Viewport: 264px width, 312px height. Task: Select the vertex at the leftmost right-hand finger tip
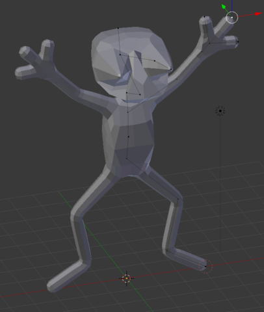coord(205,17)
